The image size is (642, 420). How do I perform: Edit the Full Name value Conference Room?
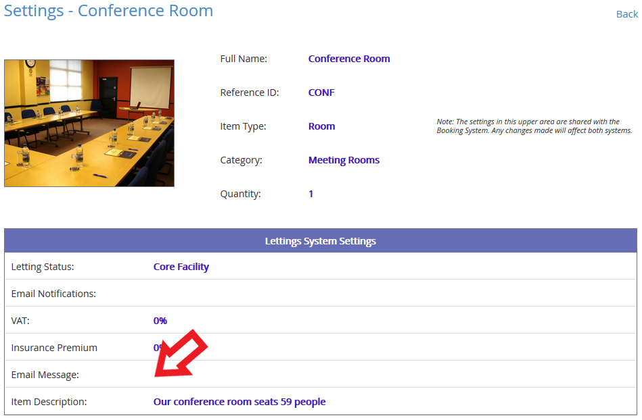(x=349, y=59)
